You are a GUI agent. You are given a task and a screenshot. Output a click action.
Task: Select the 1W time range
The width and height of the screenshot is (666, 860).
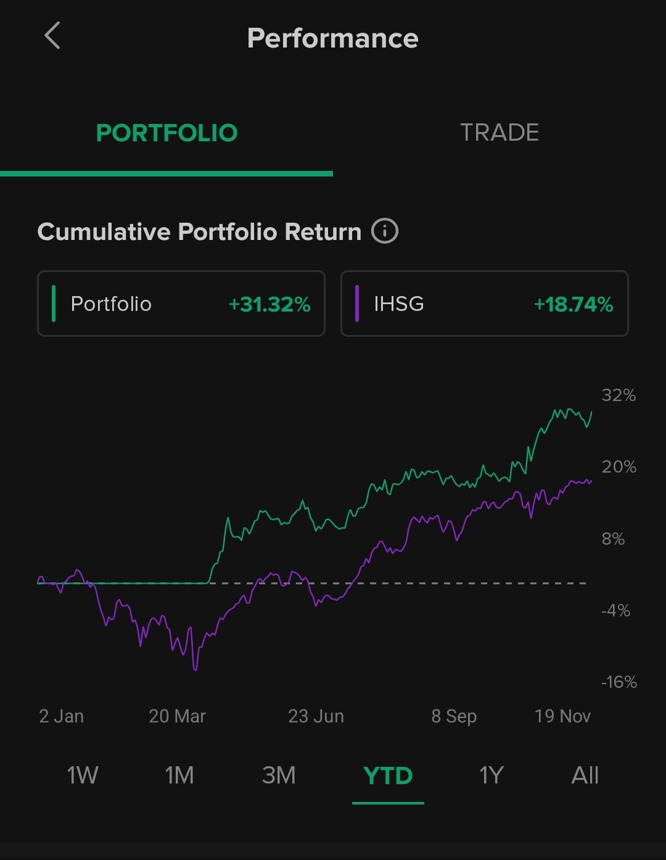83,775
